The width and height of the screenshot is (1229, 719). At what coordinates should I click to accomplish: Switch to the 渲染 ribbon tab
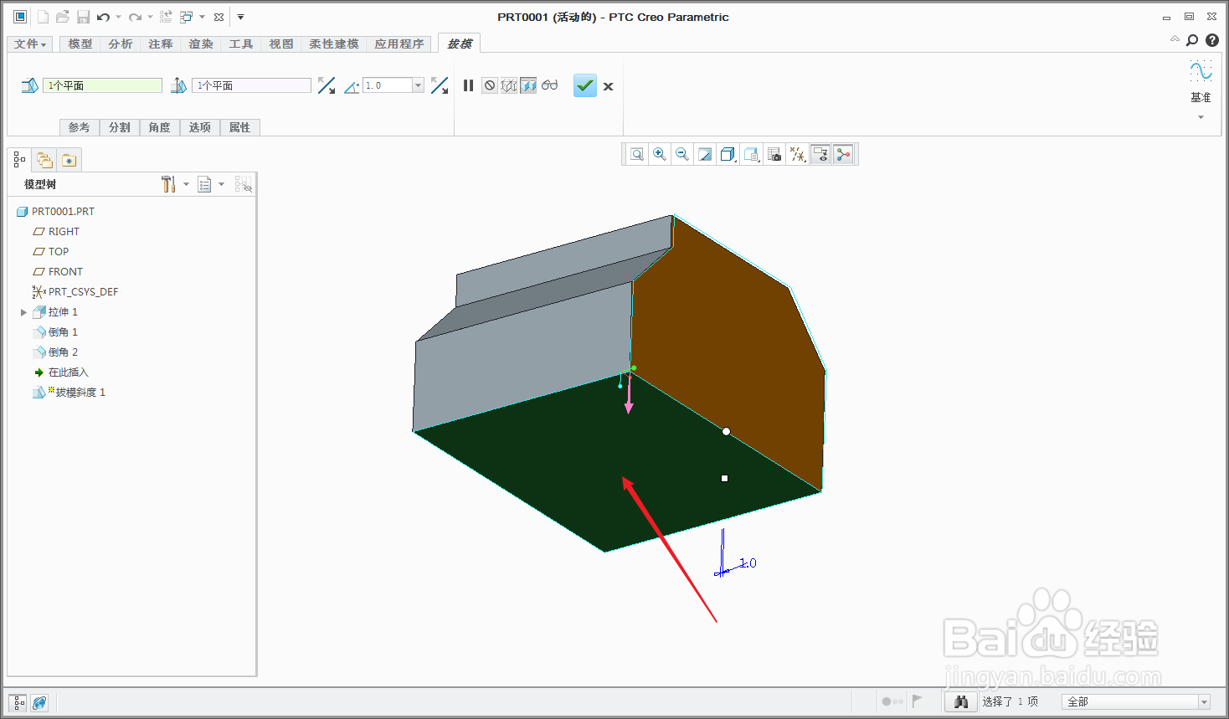[x=201, y=44]
